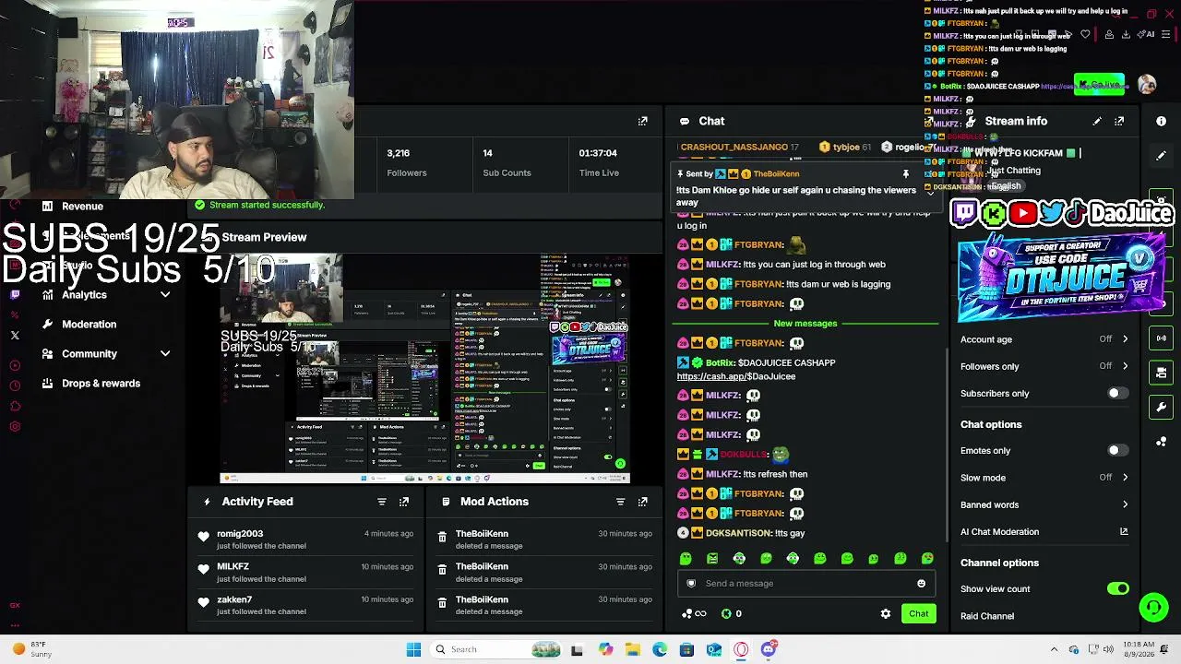Toggle Emotes only chat option
This screenshot has width=1181, height=664.
tap(1117, 451)
